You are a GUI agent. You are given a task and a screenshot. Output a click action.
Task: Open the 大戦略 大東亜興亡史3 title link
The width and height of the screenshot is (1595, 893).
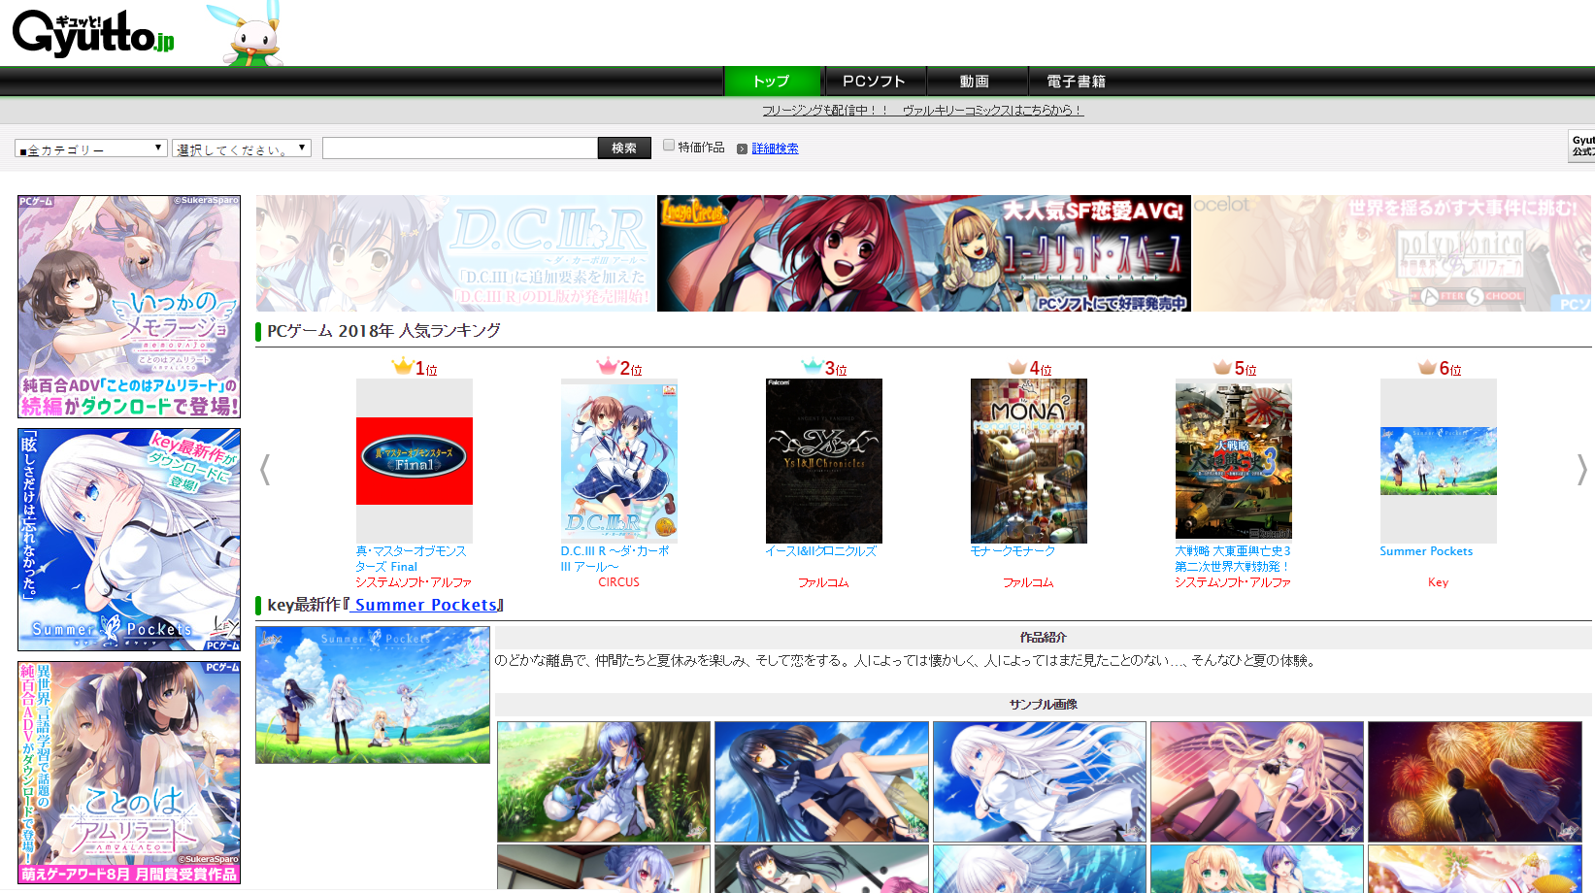[x=1233, y=559]
